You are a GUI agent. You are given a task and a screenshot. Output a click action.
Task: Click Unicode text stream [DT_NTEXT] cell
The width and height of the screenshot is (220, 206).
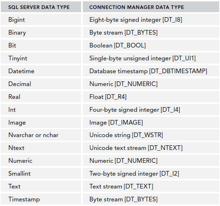click(x=136, y=148)
